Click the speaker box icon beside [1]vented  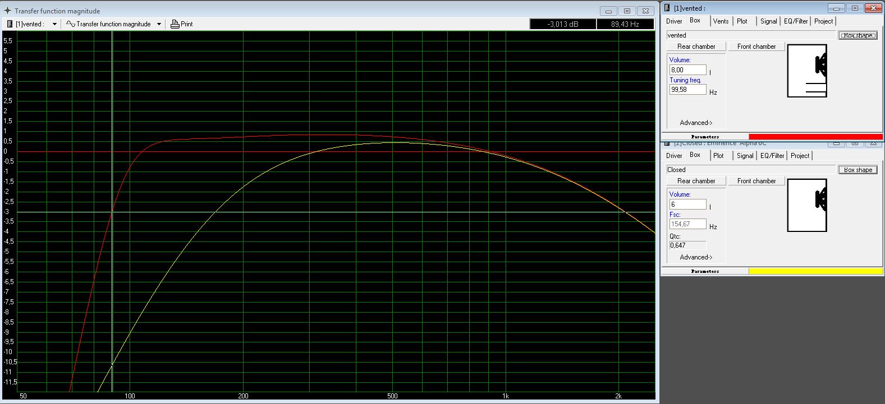click(10, 24)
